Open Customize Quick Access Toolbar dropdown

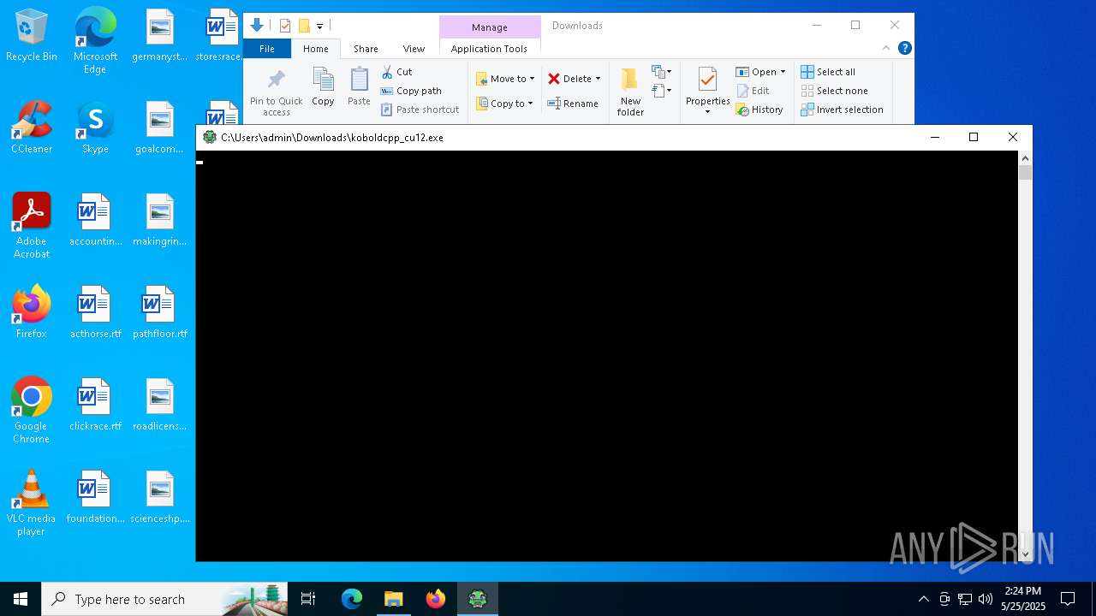pyautogui.click(x=319, y=27)
